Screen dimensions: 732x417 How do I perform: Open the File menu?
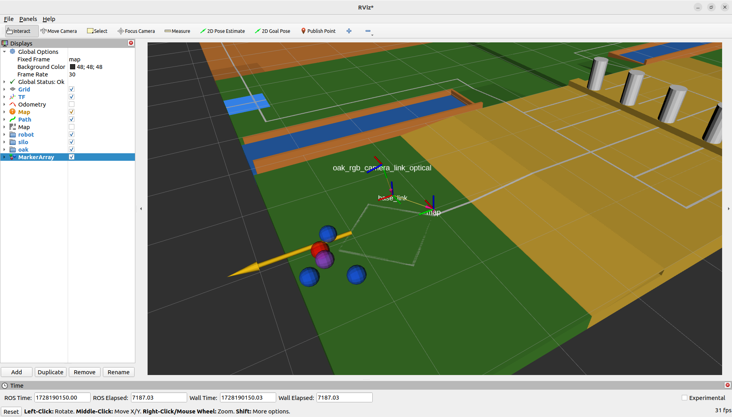pos(9,19)
